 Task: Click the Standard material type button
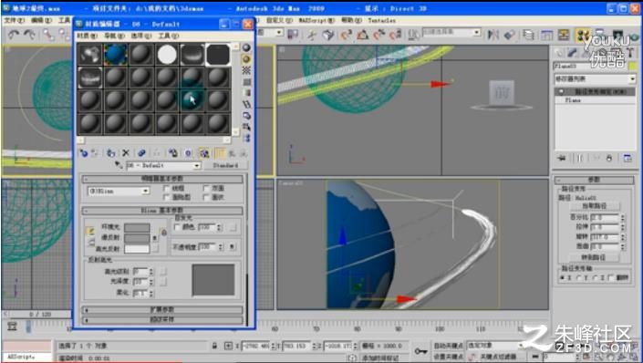(225, 165)
